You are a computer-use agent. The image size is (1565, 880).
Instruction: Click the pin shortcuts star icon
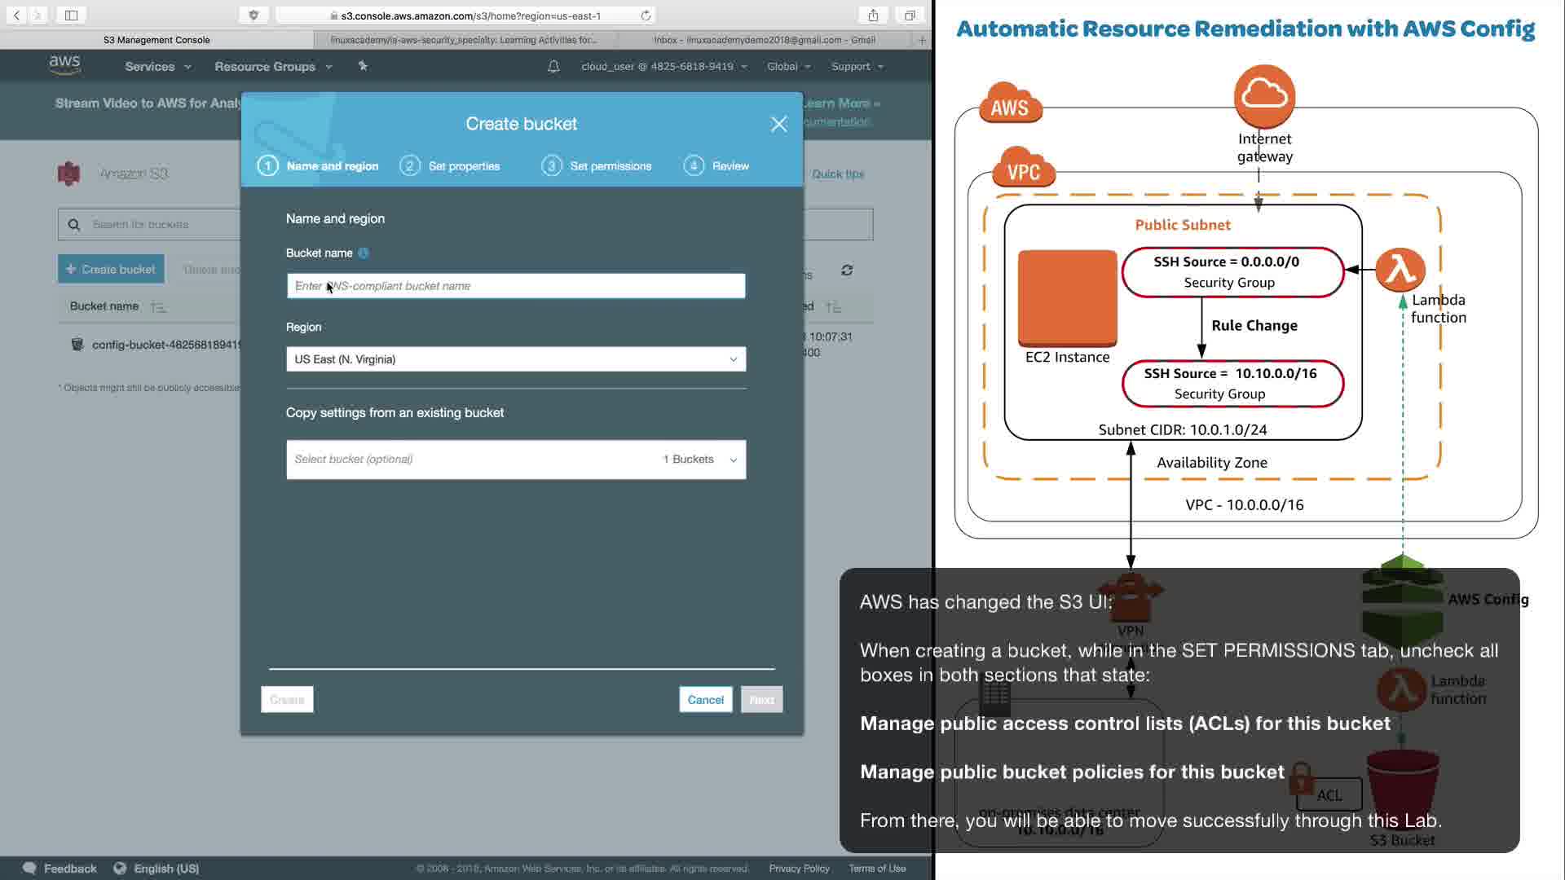tap(363, 66)
